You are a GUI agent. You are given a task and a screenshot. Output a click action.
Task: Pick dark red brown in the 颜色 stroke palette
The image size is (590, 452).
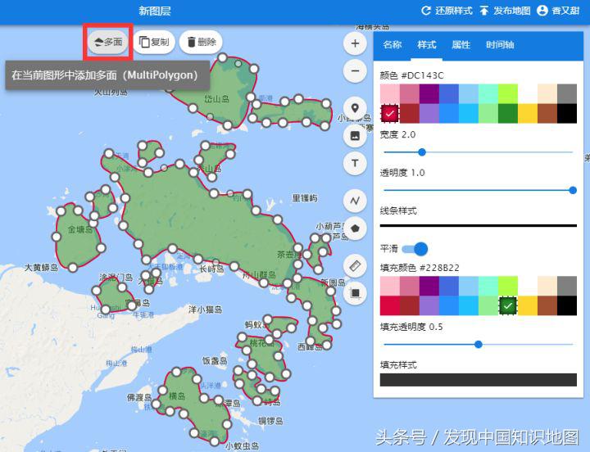coord(410,113)
